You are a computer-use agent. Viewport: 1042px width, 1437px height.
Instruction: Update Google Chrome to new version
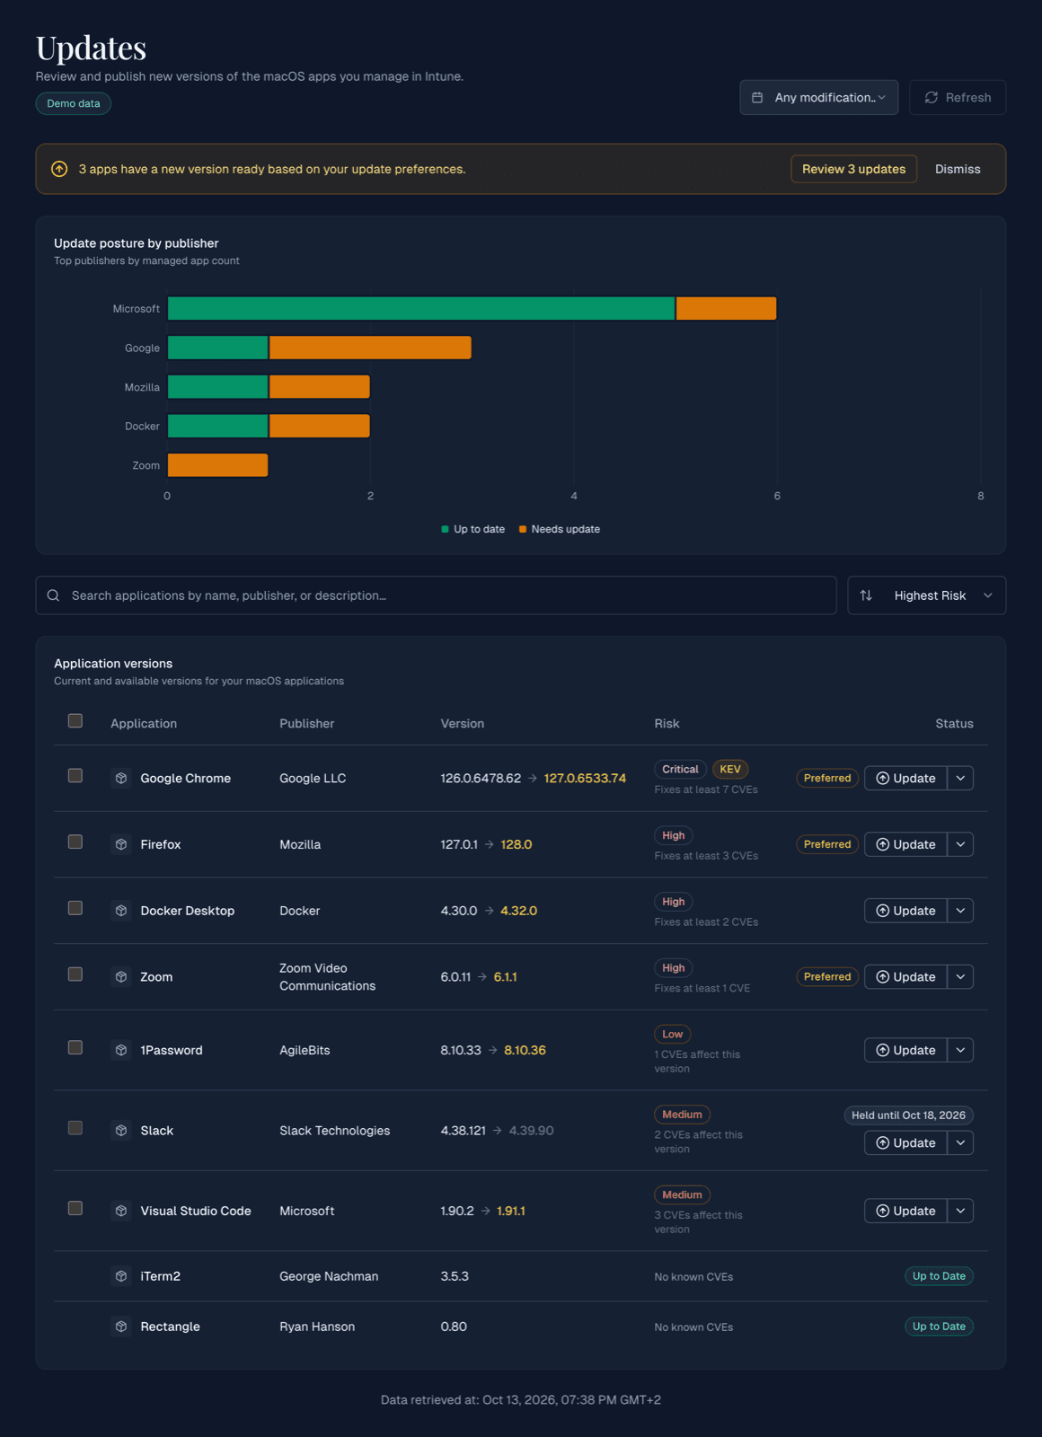coord(905,778)
